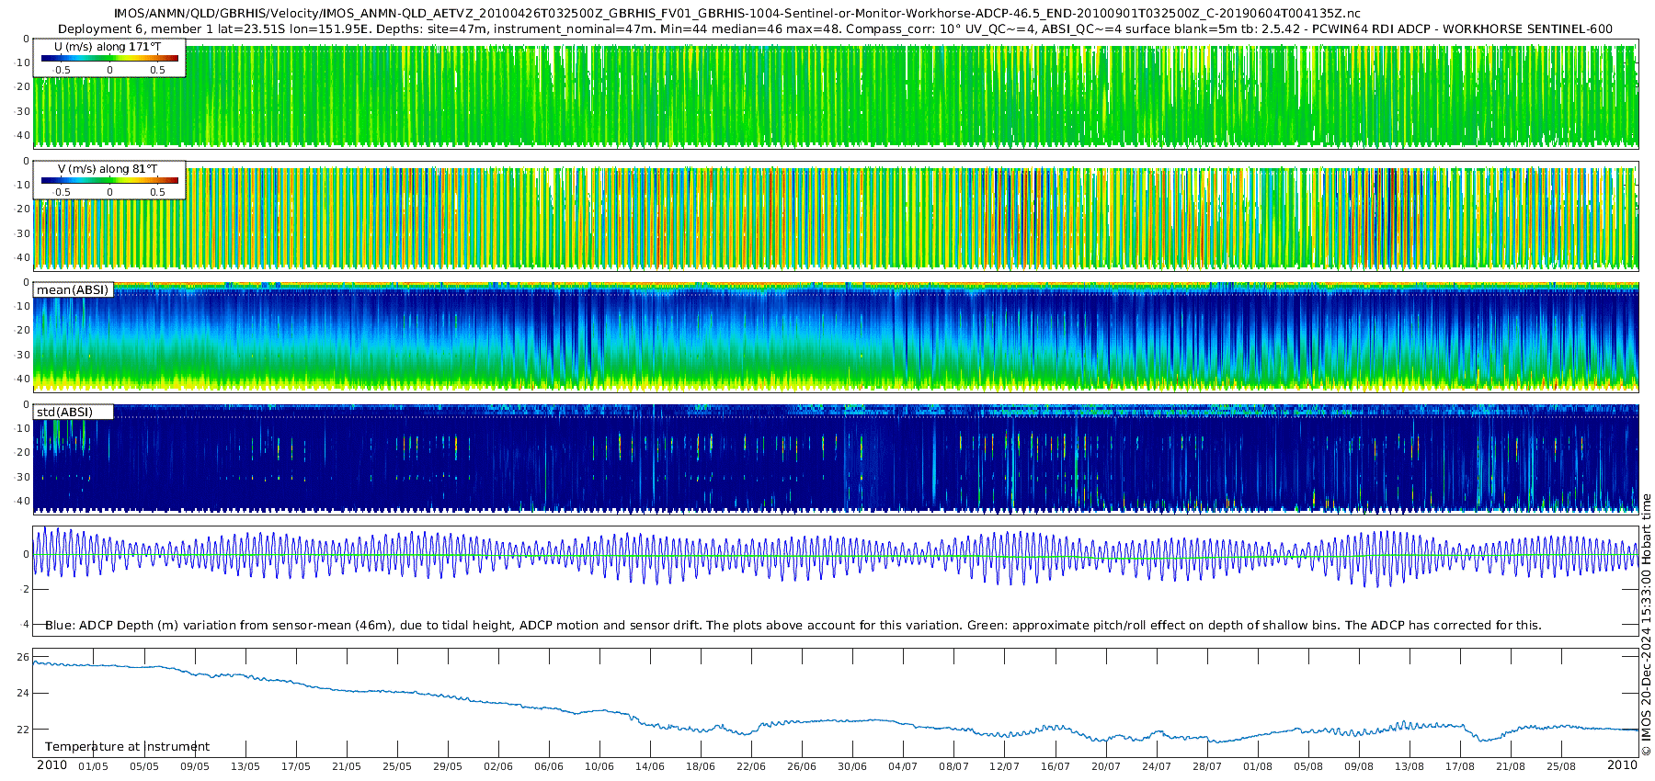The height and width of the screenshot is (781, 1655).
Task: Click the 'V (m/s) along 81°T' legend title
Action: click(x=108, y=169)
